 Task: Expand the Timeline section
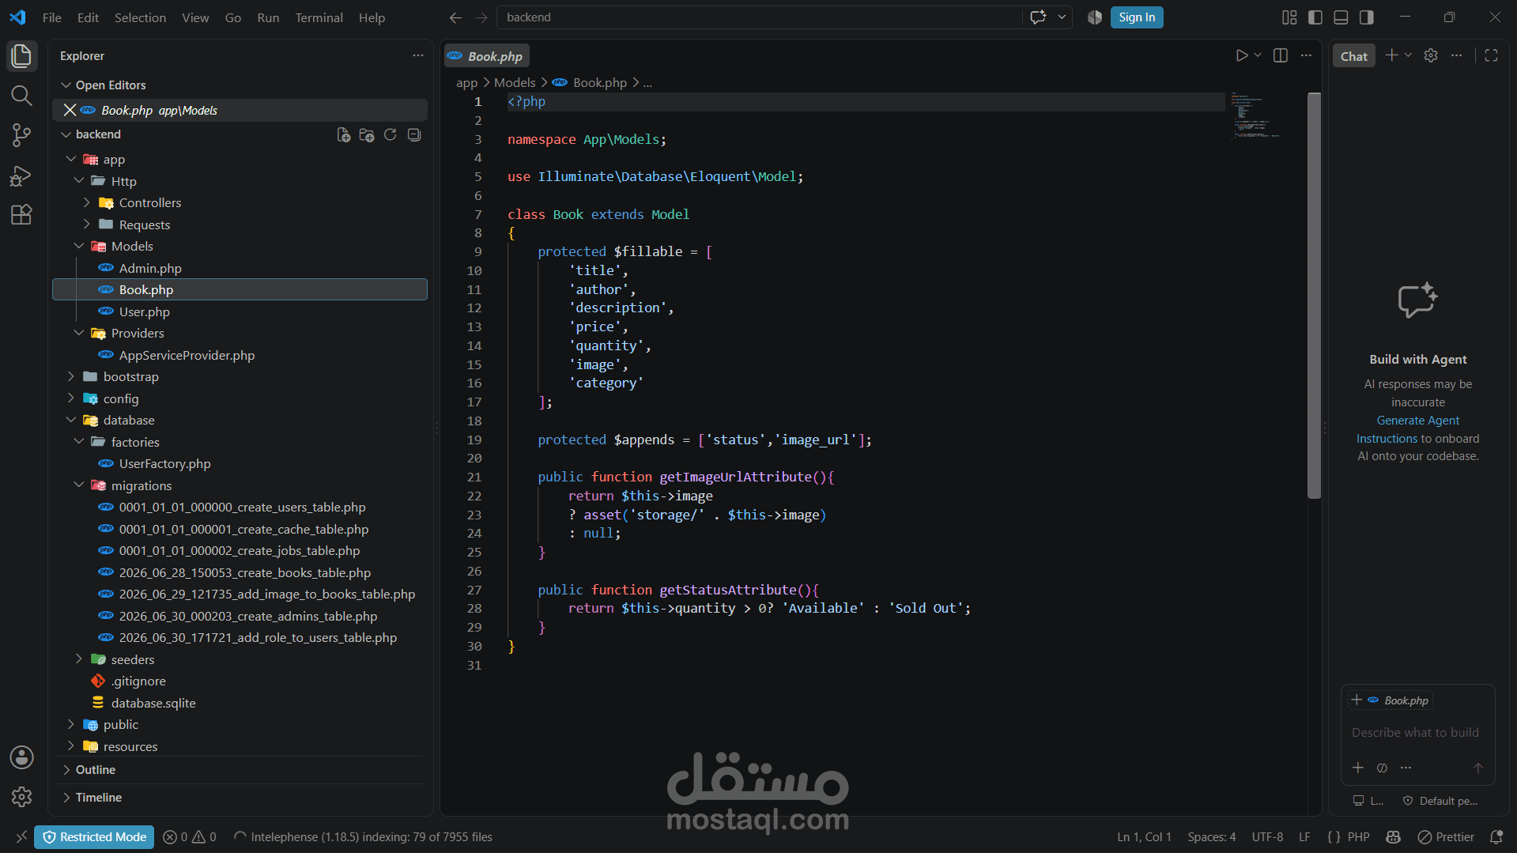pyautogui.click(x=66, y=798)
